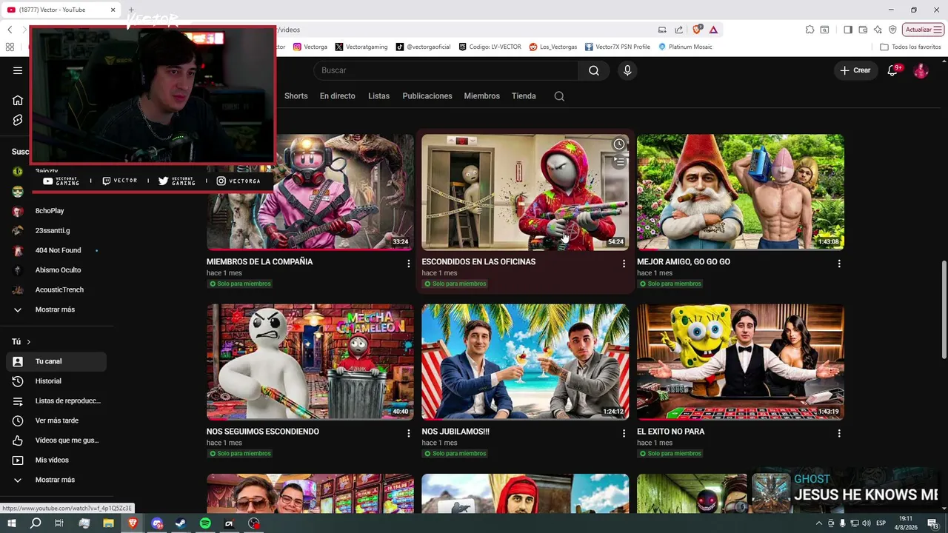Screen dimensions: 948x533
Task: Open the Listas tab
Action: tap(378, 96)
